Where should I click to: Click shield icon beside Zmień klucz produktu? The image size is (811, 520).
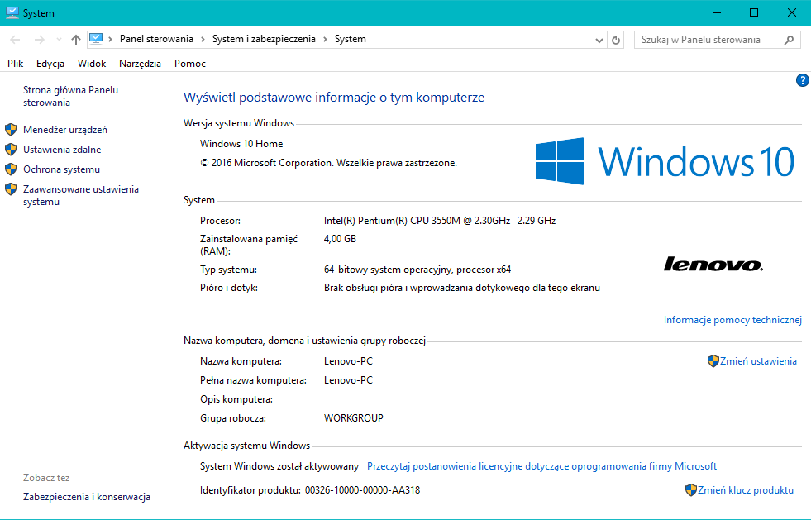coord(691,490)
